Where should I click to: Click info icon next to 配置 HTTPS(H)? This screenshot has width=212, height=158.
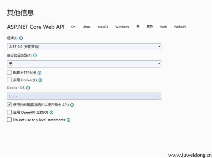40,72
